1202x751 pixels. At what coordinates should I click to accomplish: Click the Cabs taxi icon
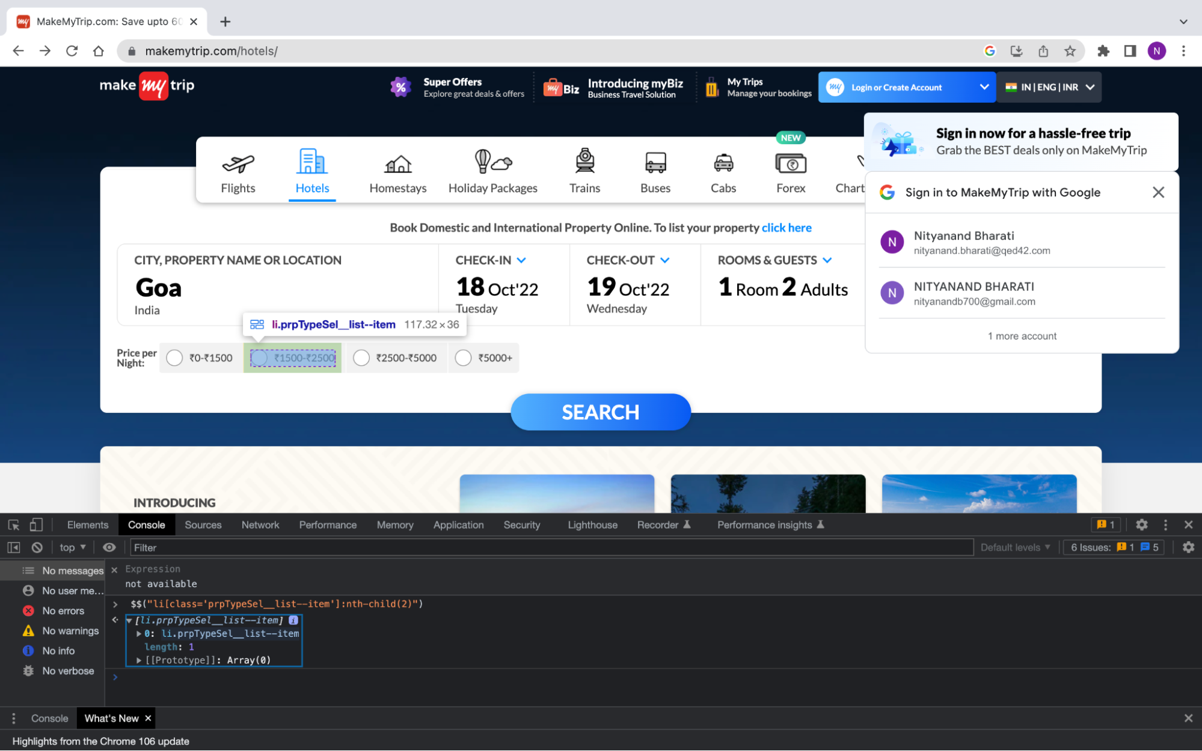723,162
